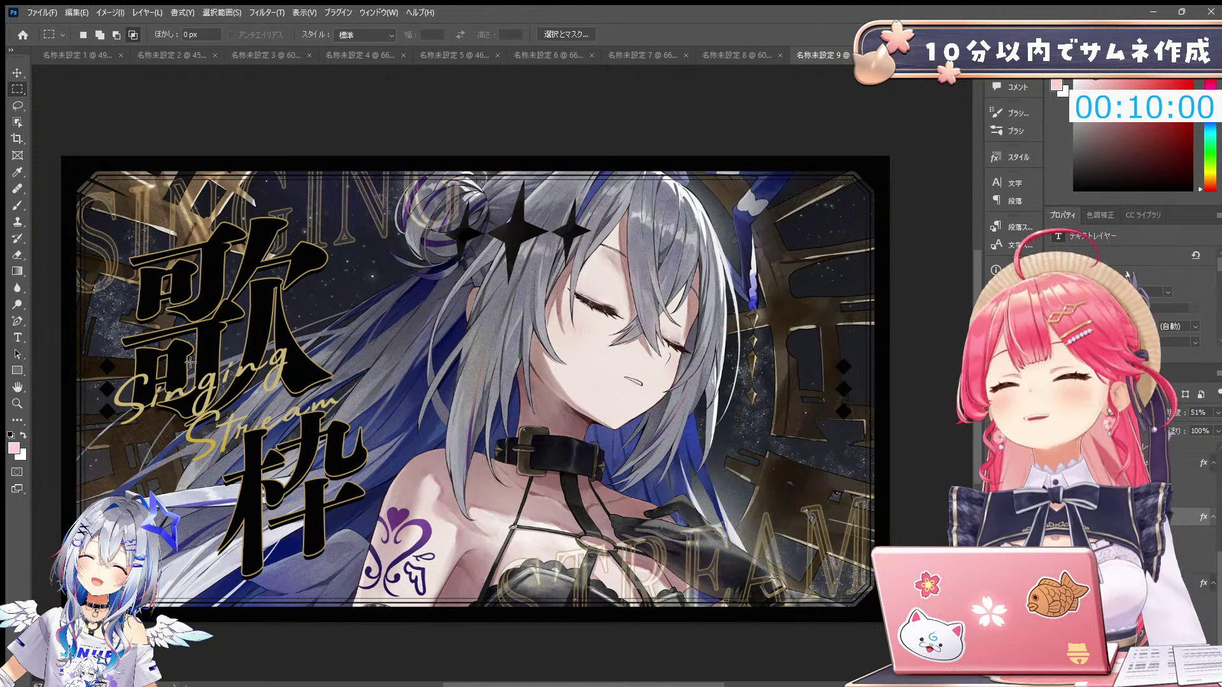Enable Add to Selection mode

tap(99, 35)
